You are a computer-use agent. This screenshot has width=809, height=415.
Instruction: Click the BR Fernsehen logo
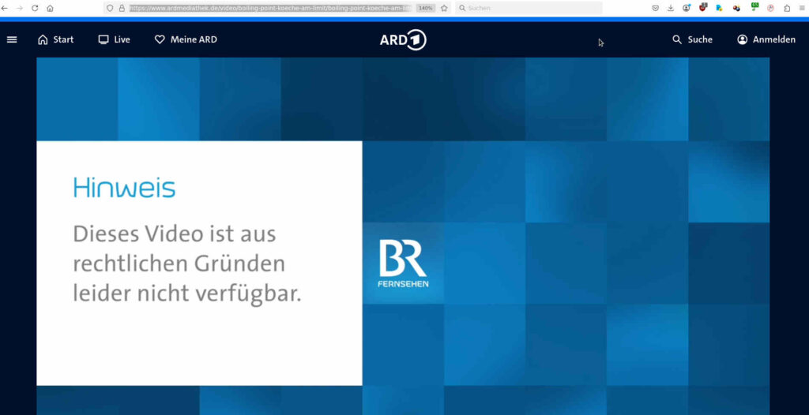tap(403, 263)
